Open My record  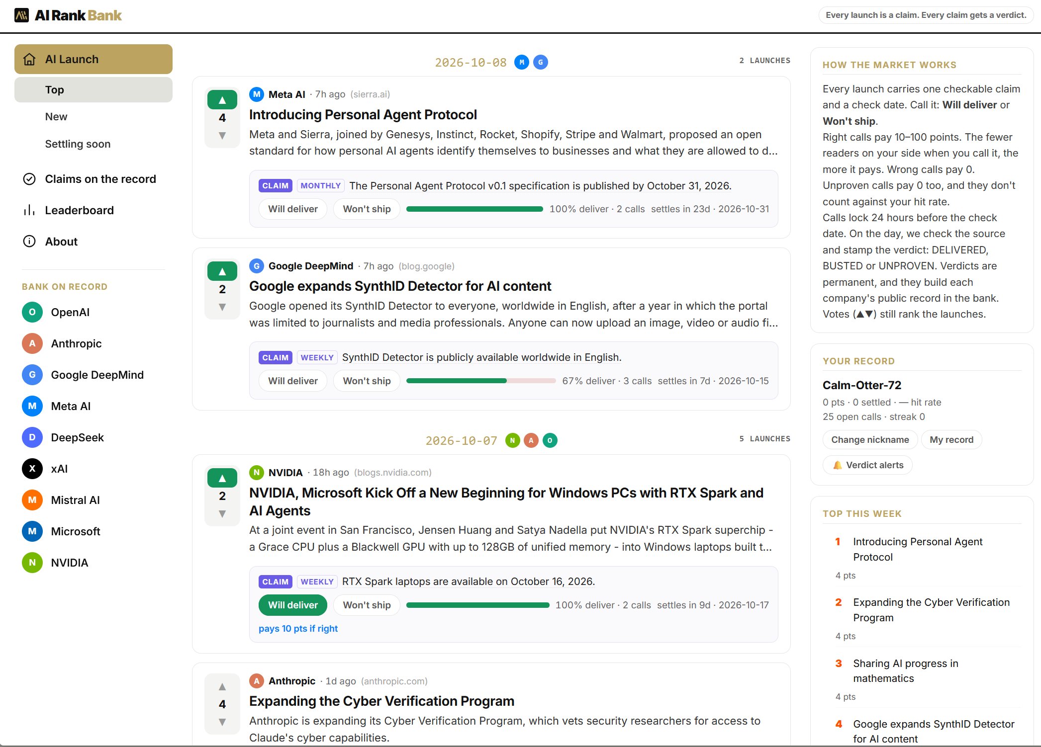click(x=951, y=440)
